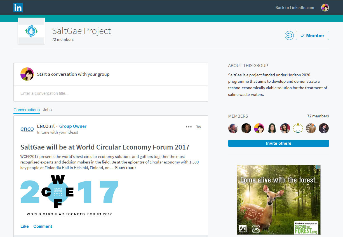The image size is (343, 237).
Task: Click the SaltGae Project group logo
Action: [31, 31]
